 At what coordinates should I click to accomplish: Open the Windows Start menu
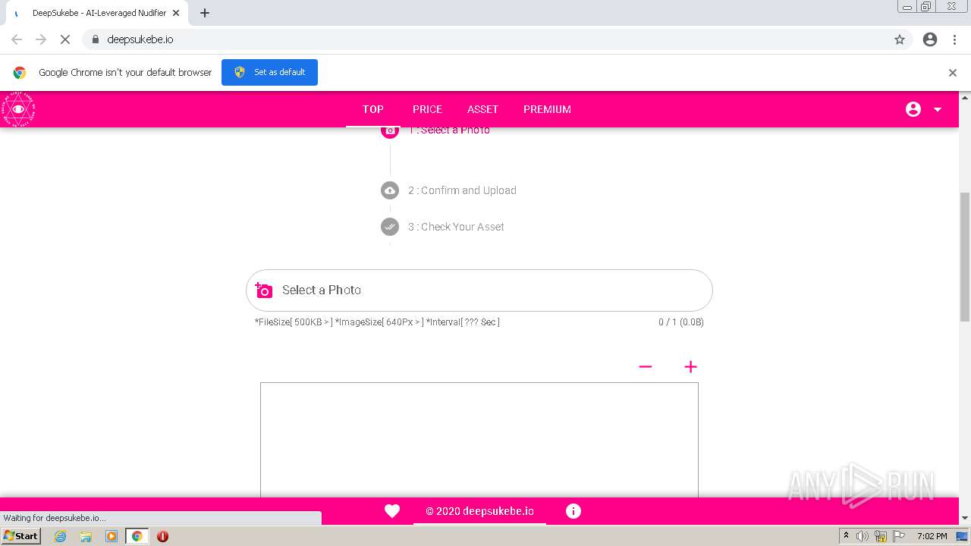pyautogui.click(x=20, y=535)
